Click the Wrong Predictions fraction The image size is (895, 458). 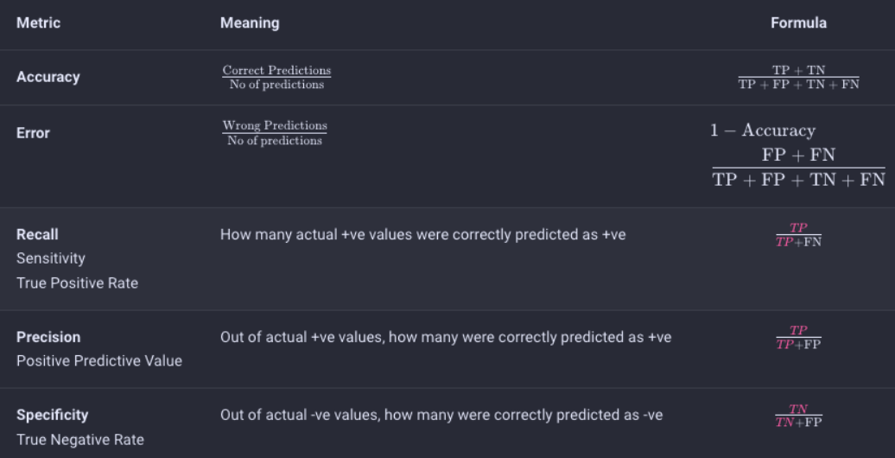click(x=275, y=133)
